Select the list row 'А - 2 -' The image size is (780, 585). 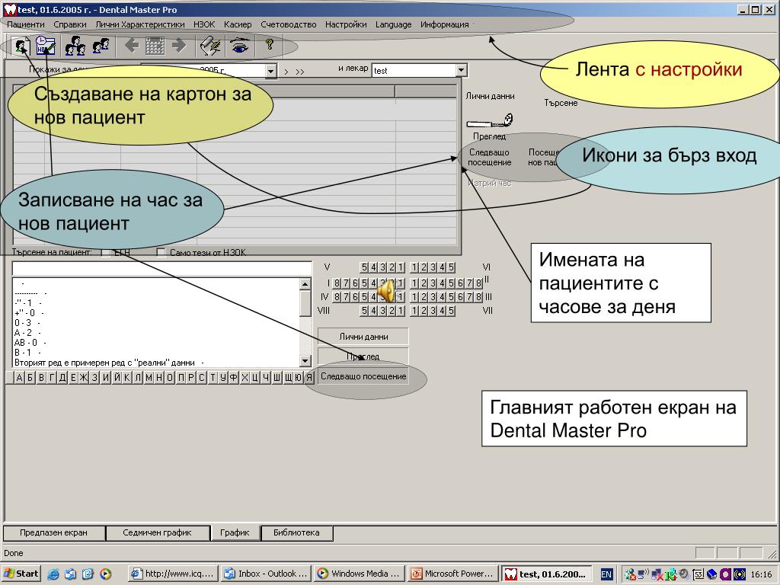[155, 333]
